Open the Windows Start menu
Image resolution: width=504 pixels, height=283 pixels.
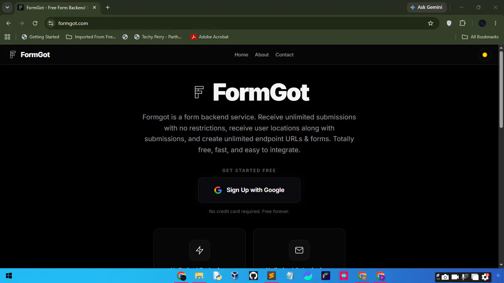tap(9, 276)
